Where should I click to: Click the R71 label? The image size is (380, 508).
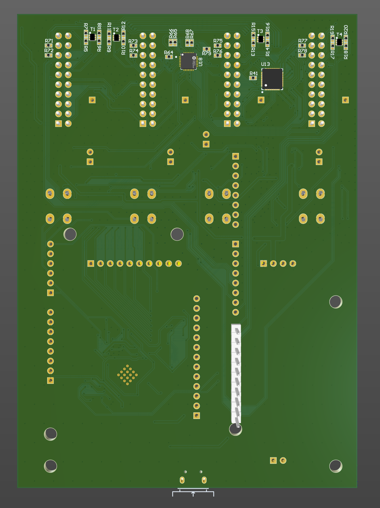click(49, 41)
